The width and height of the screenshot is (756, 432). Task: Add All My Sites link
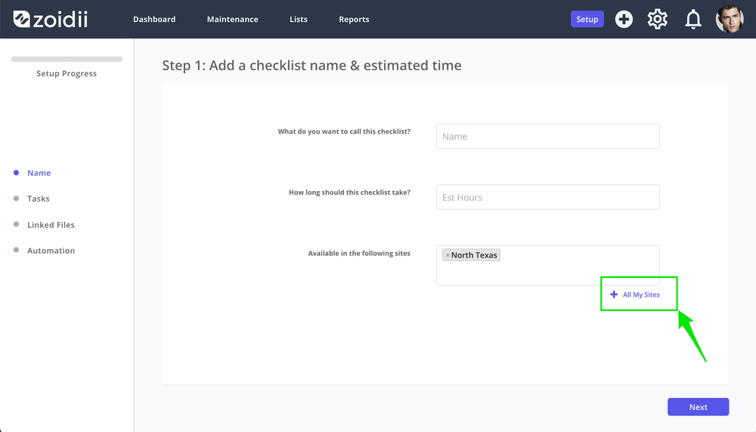(635, 295)
